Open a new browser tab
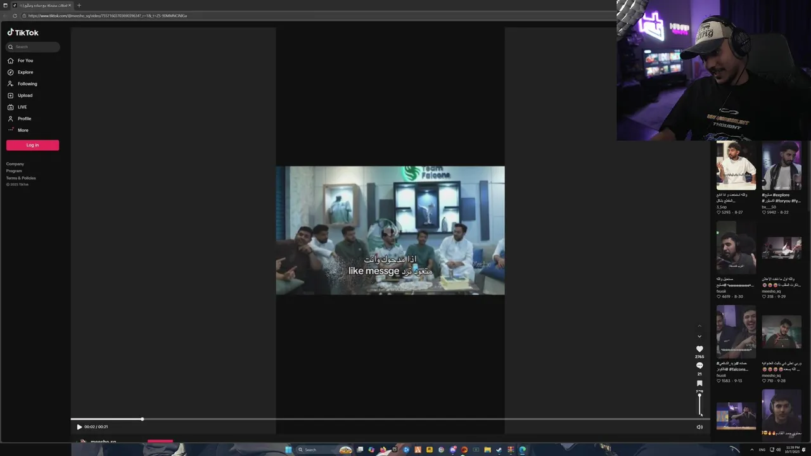 click(x=79, y=5)
